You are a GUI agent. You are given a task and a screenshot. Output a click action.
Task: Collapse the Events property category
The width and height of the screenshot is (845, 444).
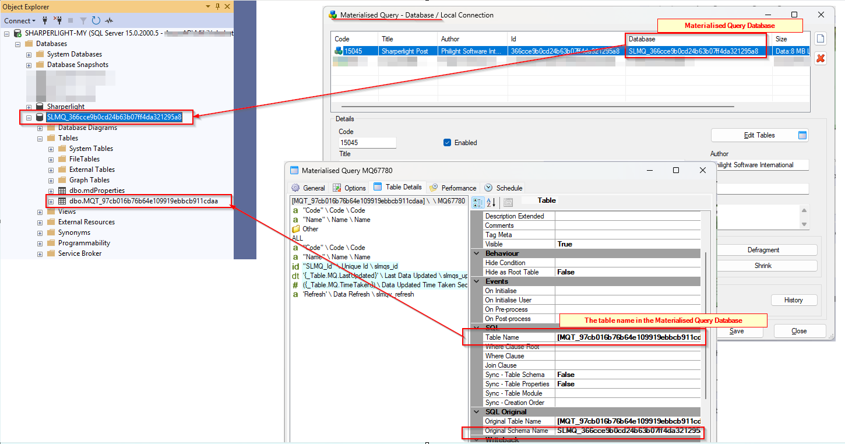[x=477, y=281]
